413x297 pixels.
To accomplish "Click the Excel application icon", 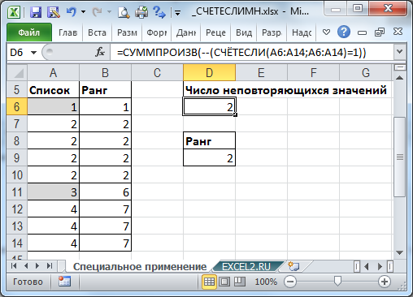I will [14, 12].
